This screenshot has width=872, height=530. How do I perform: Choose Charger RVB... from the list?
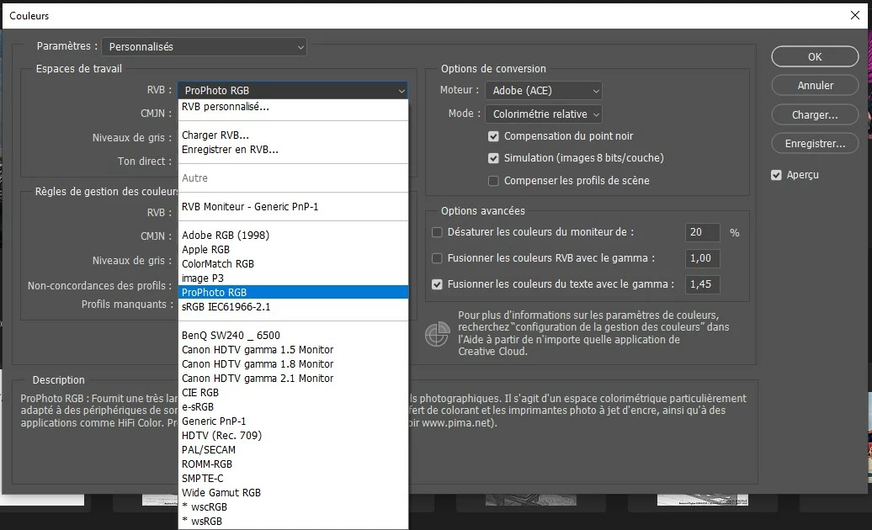point(293,135)
